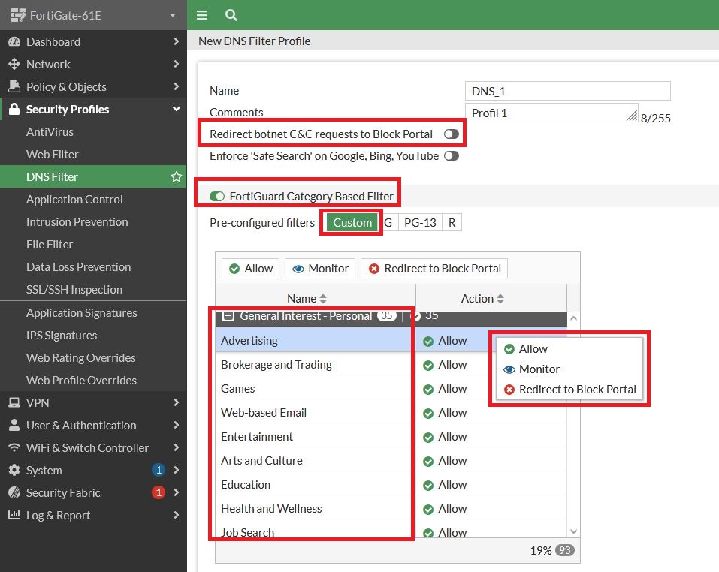Image resolution: width=719 pixels, height=572 pixels.
Task: Click the Network arrows icon
Action: point(14,64)
